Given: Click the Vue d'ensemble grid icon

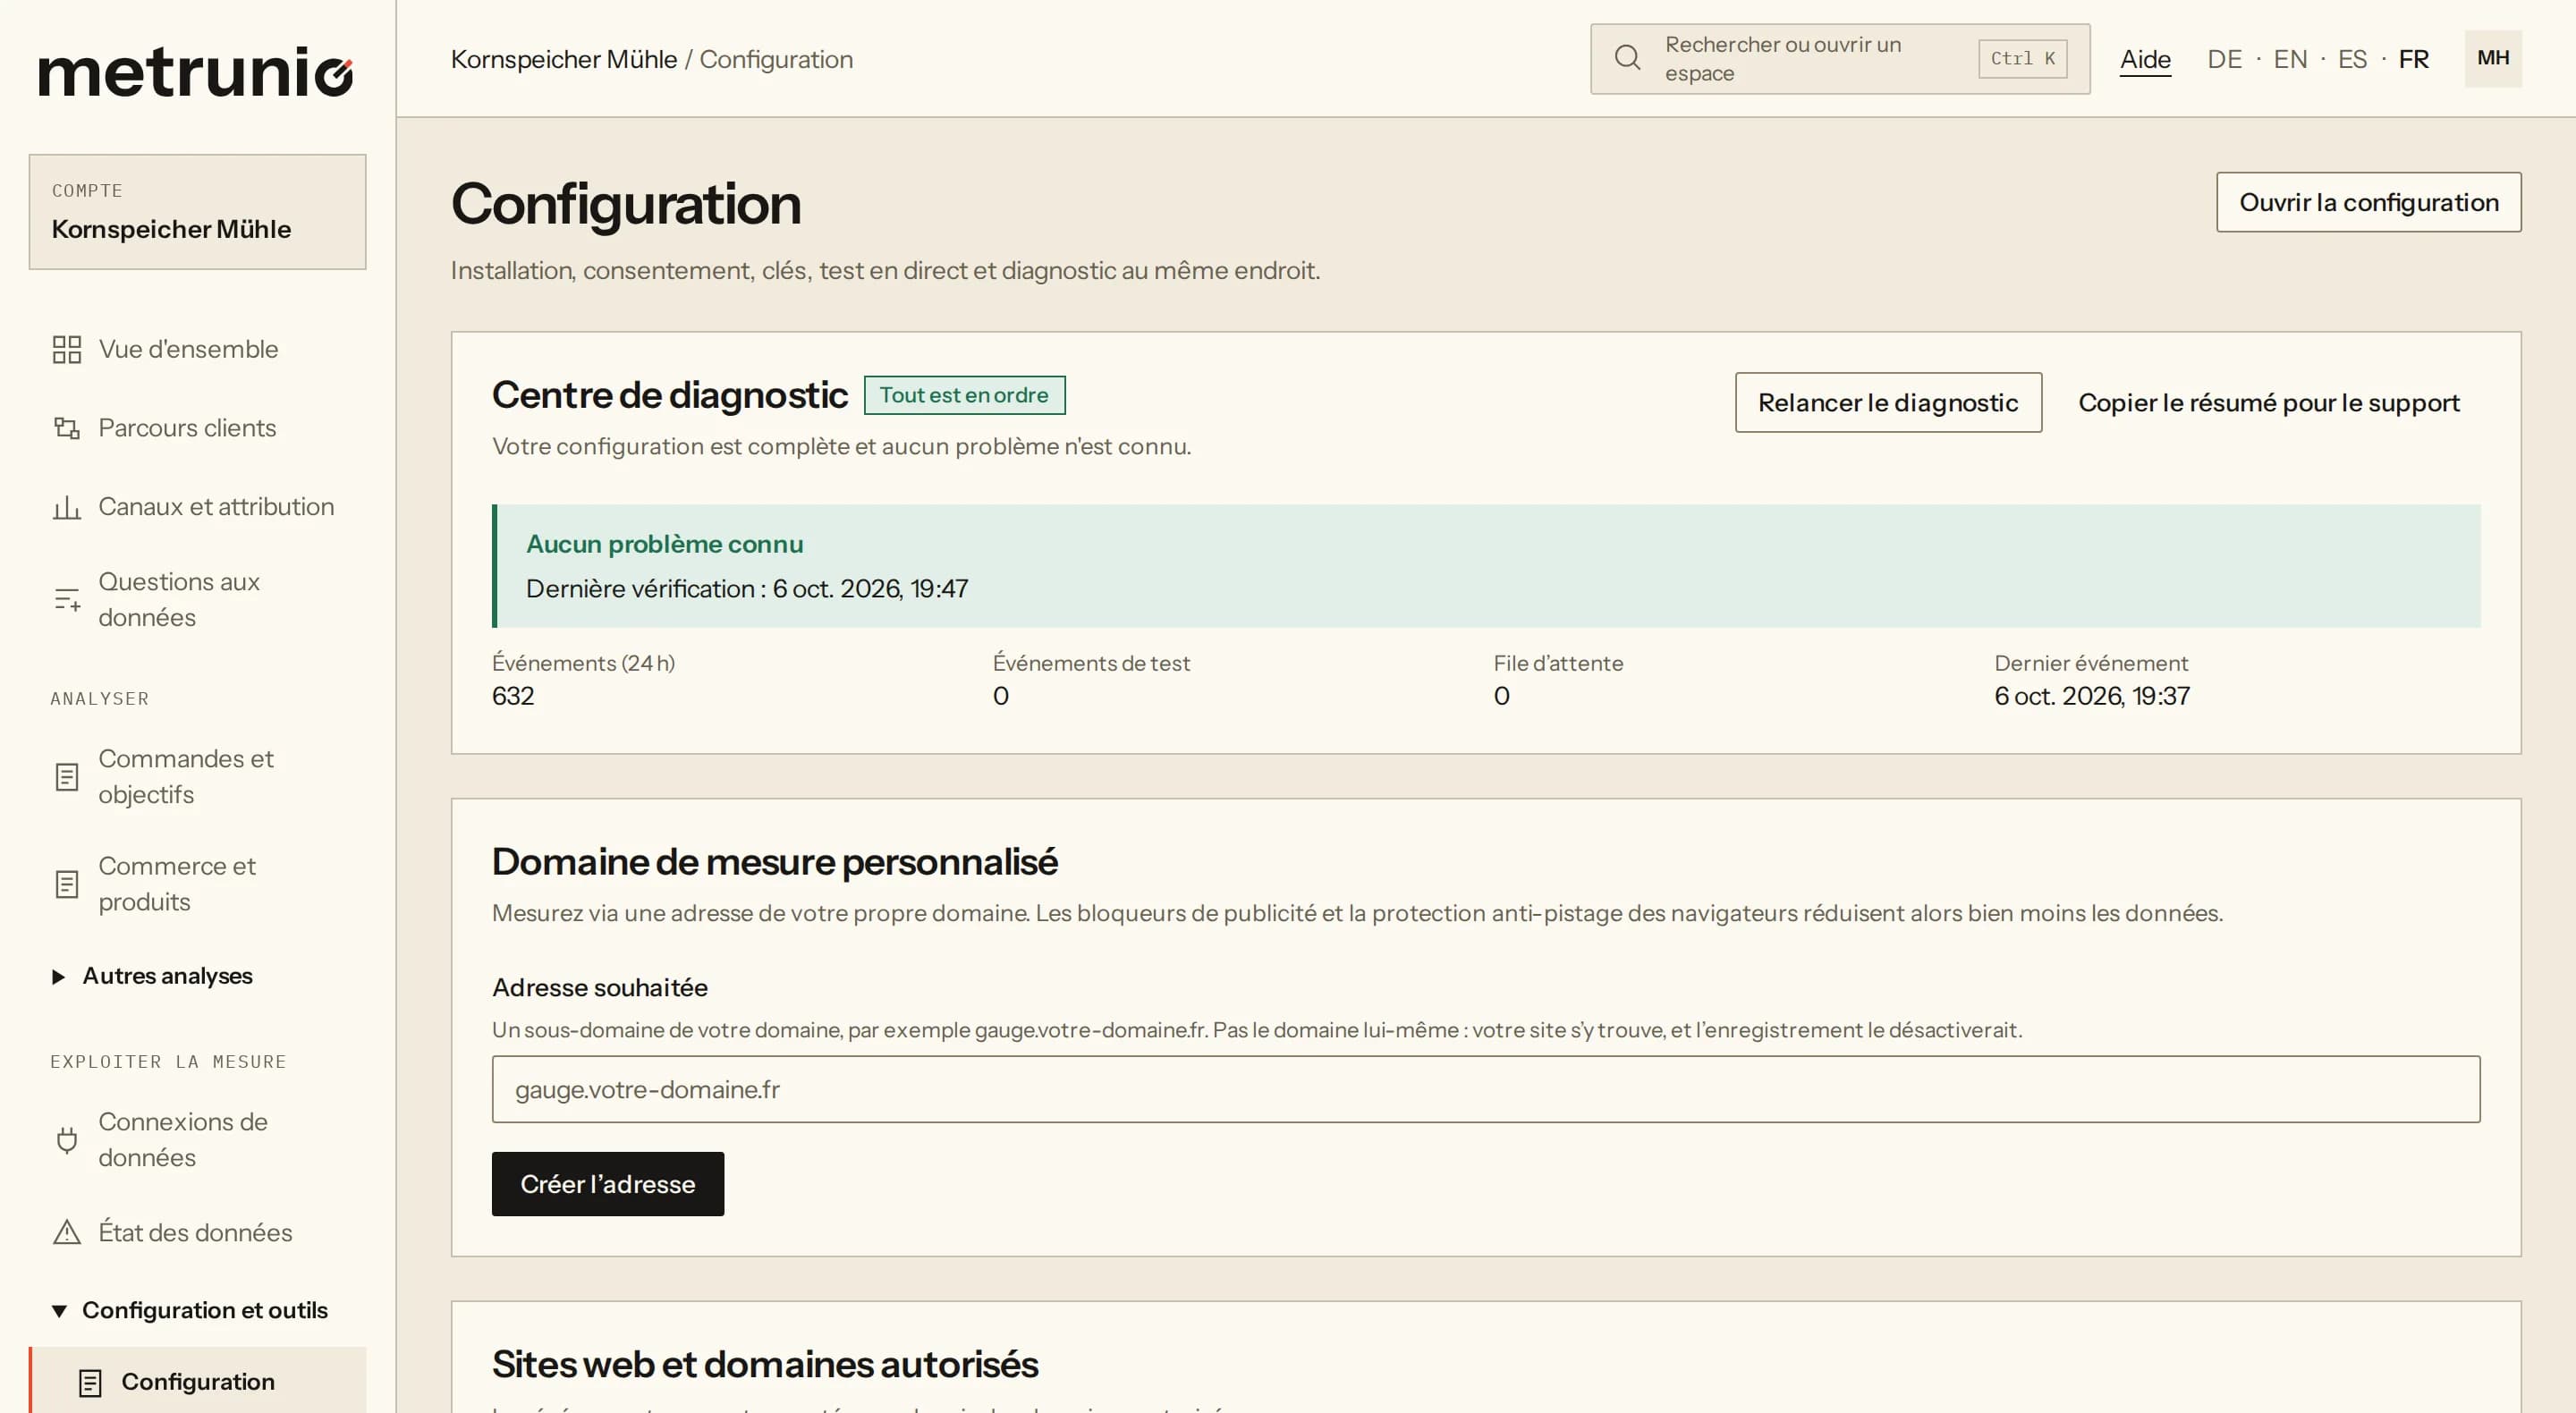Looking at the screenshot, I should click(67, 349).
